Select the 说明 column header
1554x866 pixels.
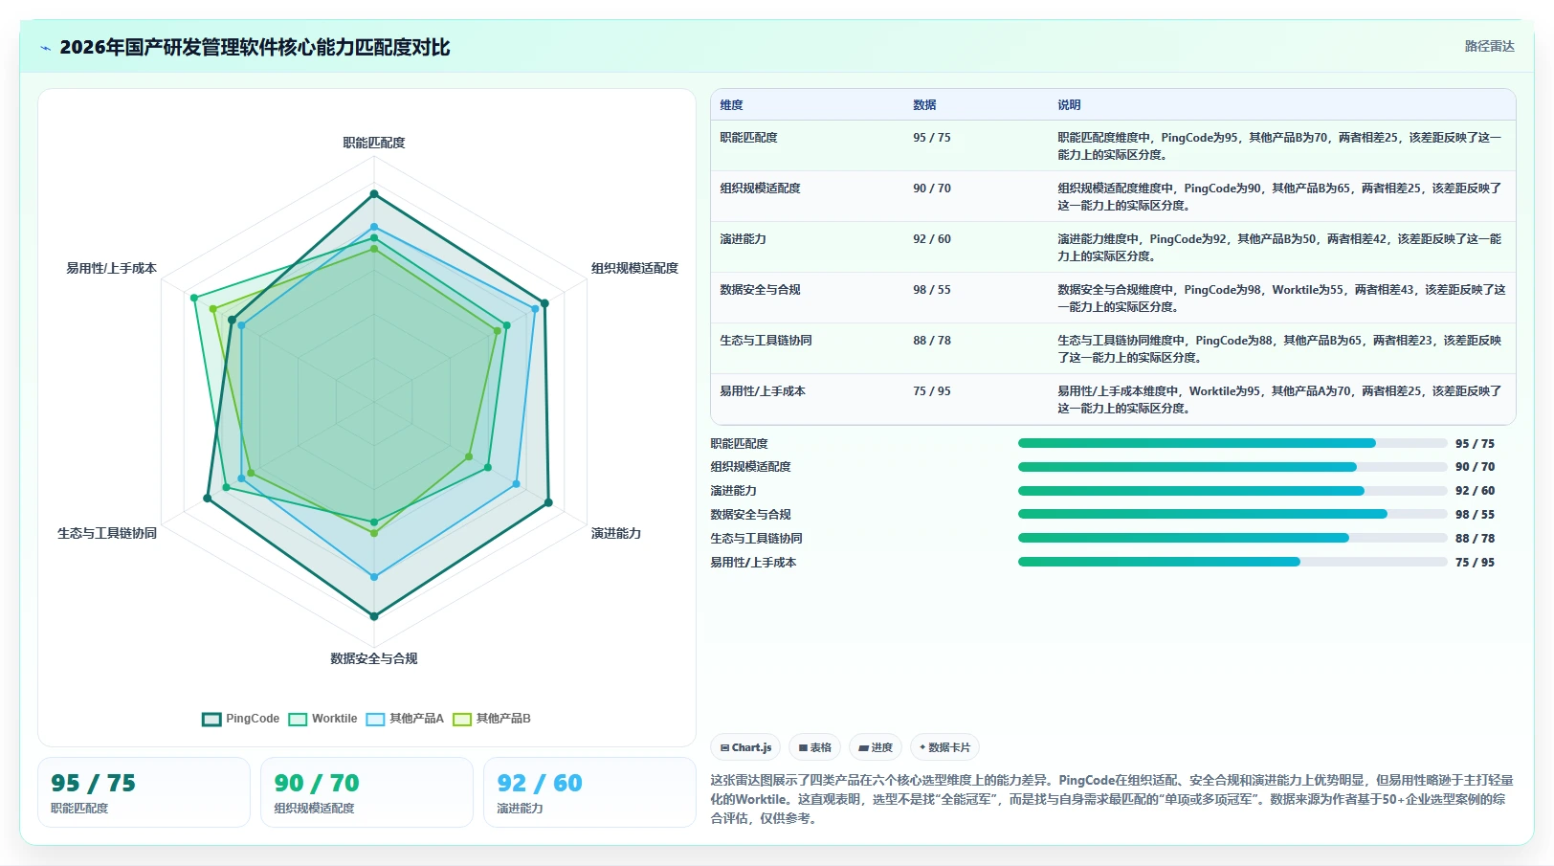coord(1069,105)
